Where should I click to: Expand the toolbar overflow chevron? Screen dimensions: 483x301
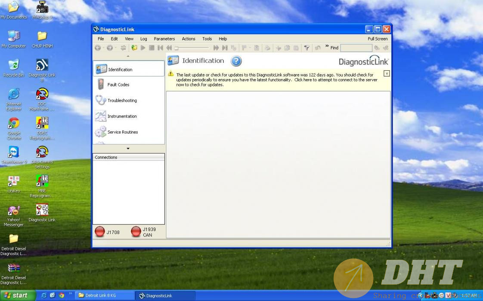[327, 46]
